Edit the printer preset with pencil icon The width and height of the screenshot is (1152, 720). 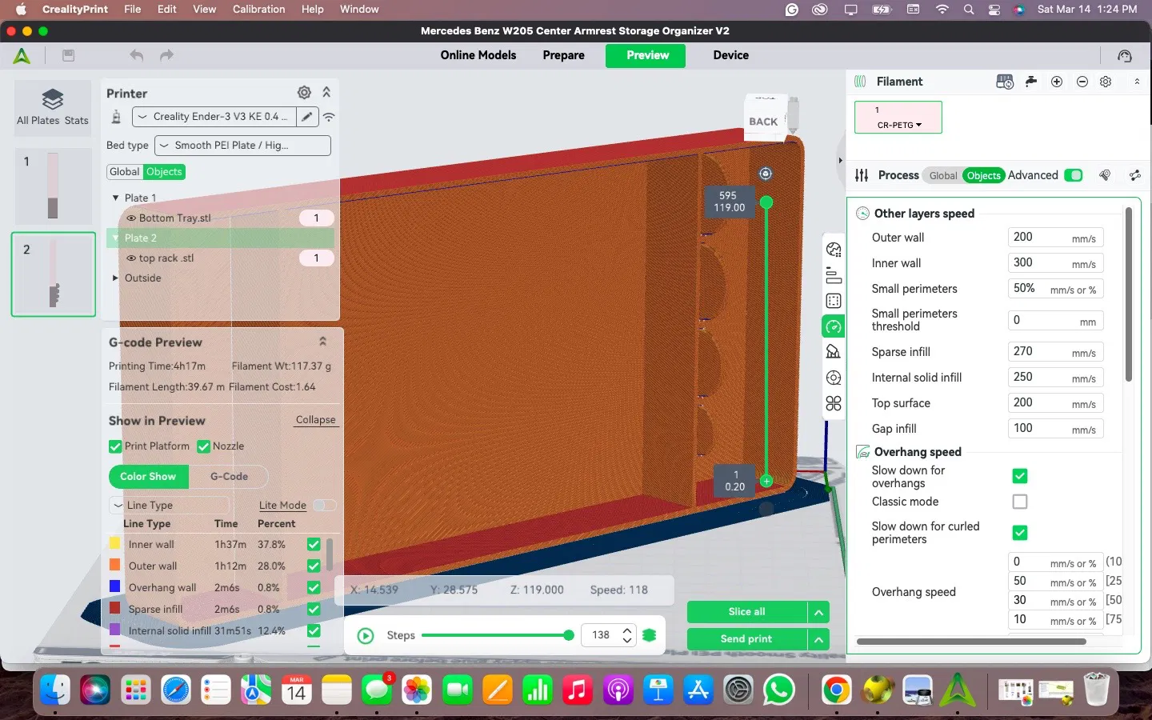pos(306,117)
